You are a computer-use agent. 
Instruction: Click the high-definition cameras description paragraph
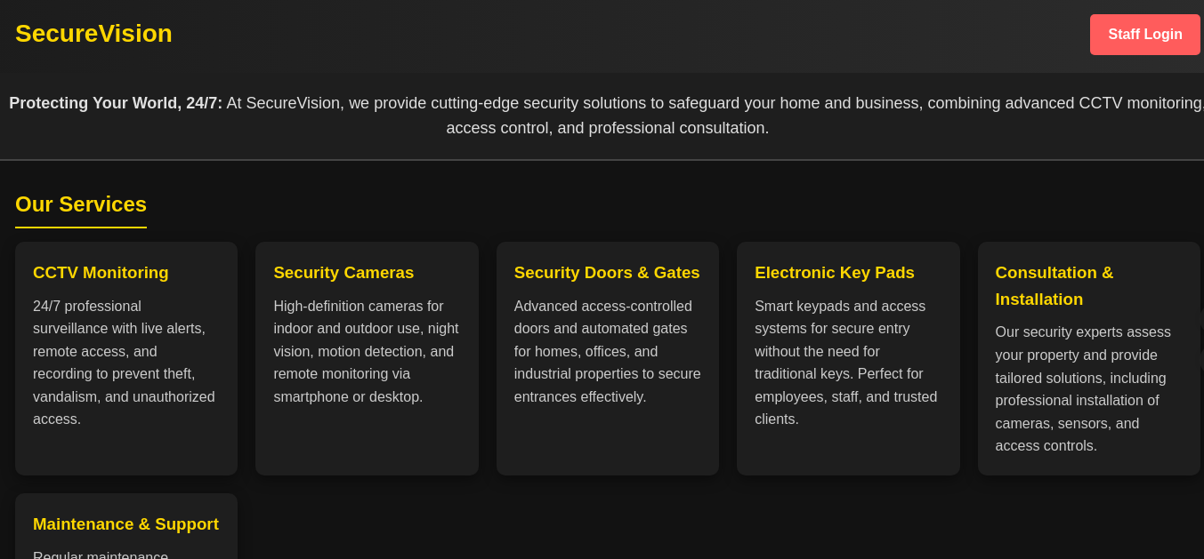coord(366,351)
